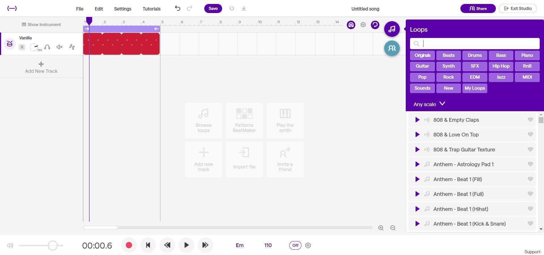Preview the 808 & Empty Claps loop
Image resolution: width=544 pixels, height=255 pixels.
417,120
